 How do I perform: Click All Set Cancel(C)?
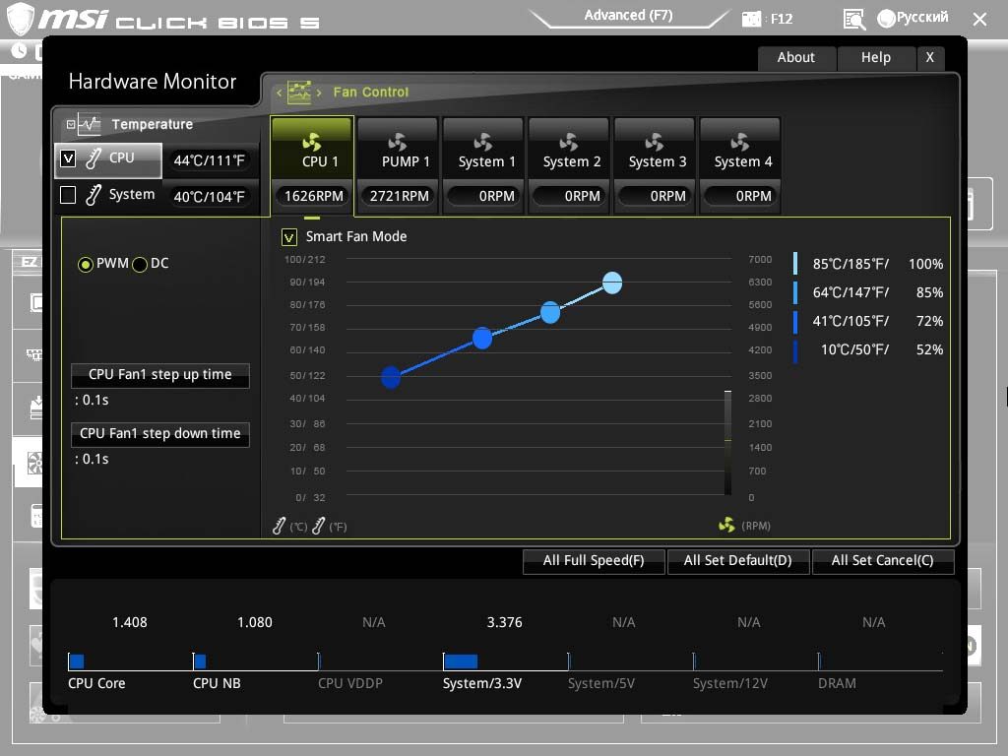coord(883,560)
